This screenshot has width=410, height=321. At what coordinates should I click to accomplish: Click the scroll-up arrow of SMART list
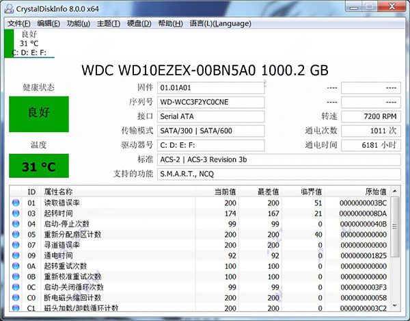click(395, 191)
